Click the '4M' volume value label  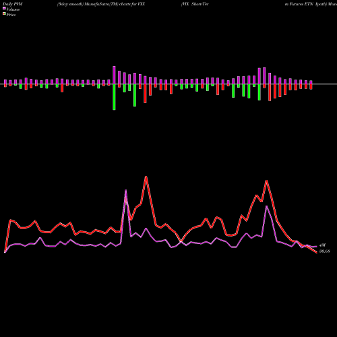coord(322,245)
